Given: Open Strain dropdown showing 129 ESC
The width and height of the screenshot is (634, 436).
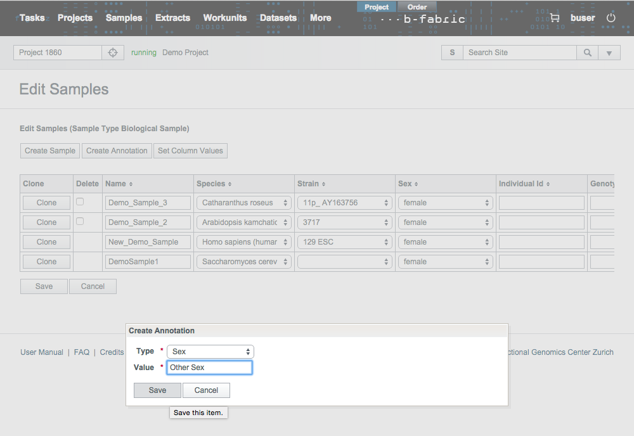Looking at the screenshot, I should coord(344,242).
